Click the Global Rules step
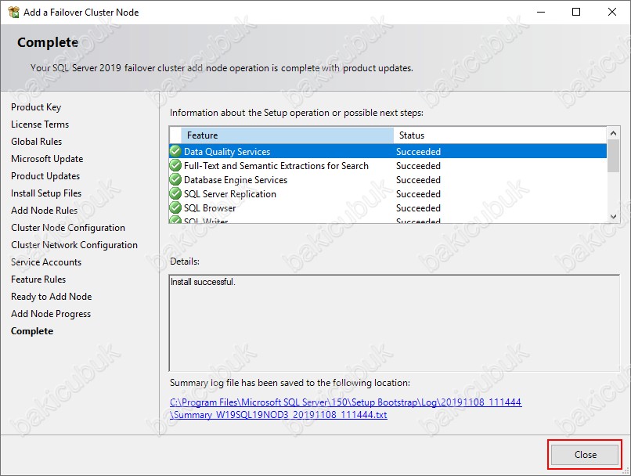The height and width of the screenshot is (476, 631). (x=36, y=142)
